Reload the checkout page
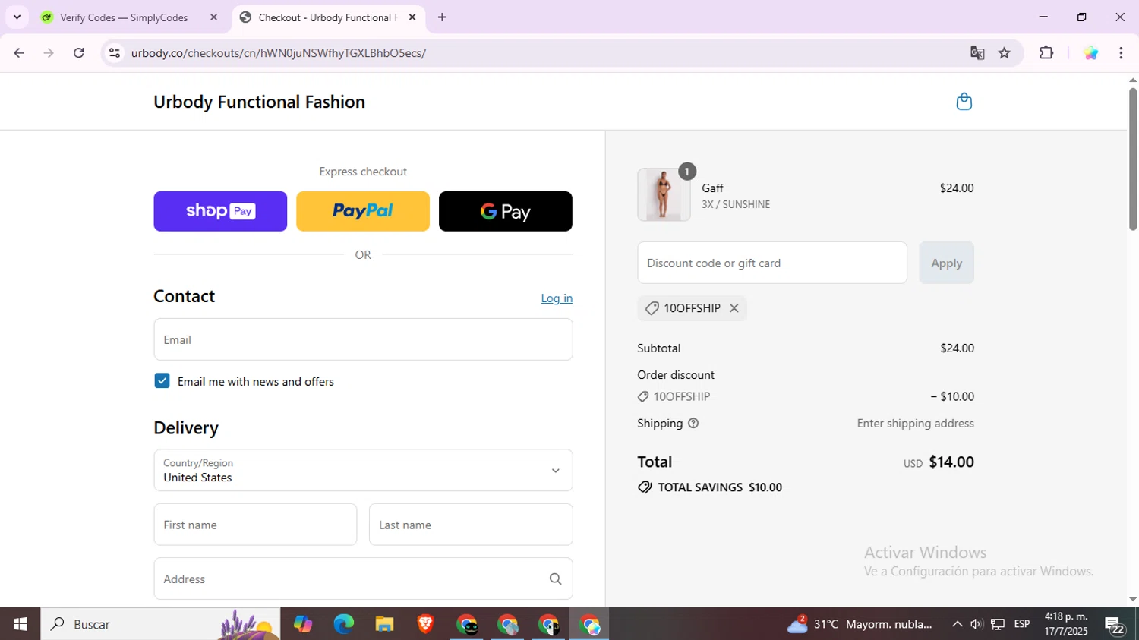 pos(79,53)
